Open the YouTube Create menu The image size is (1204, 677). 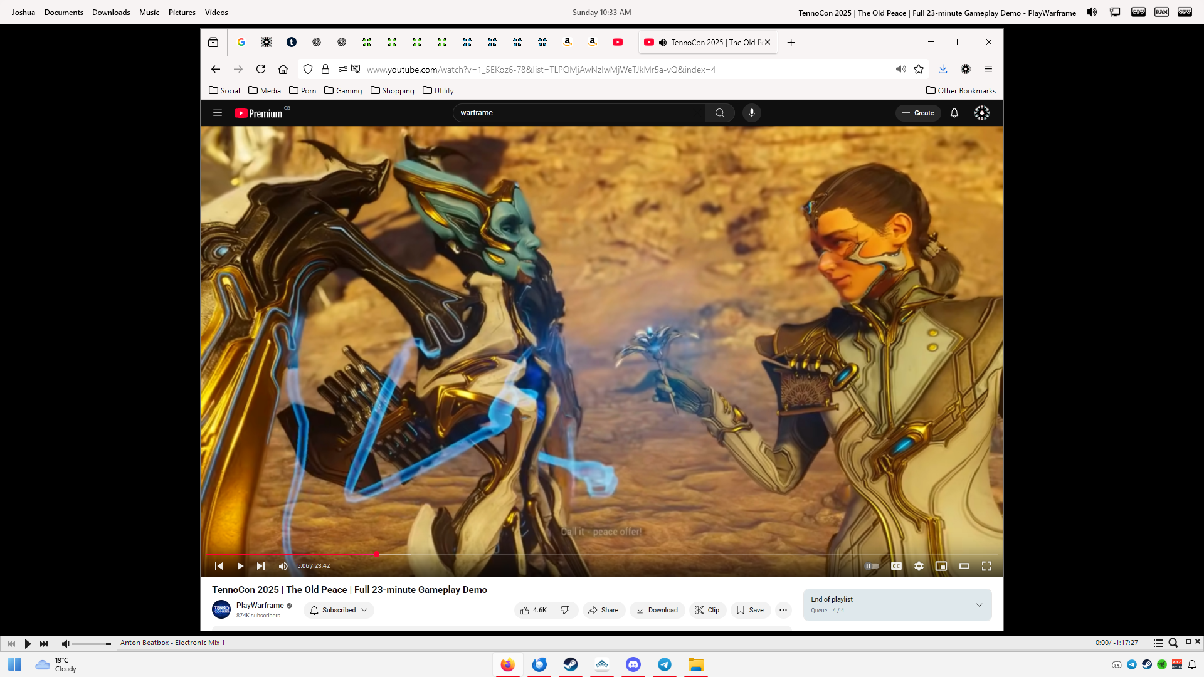point(918,113)
